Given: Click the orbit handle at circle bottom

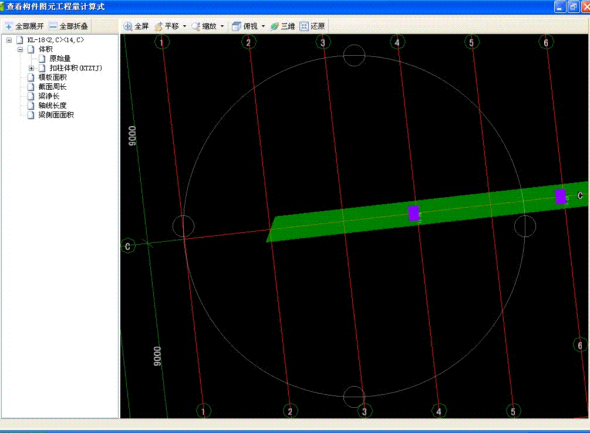Looking at the screenshot, I should tap(354, 397).
